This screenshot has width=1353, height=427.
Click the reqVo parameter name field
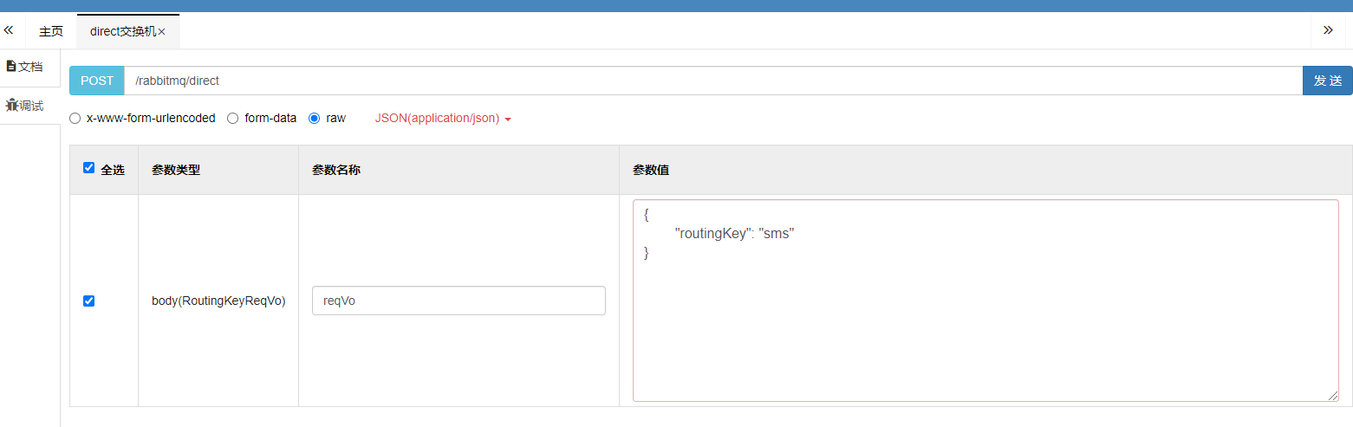(459, 301)
